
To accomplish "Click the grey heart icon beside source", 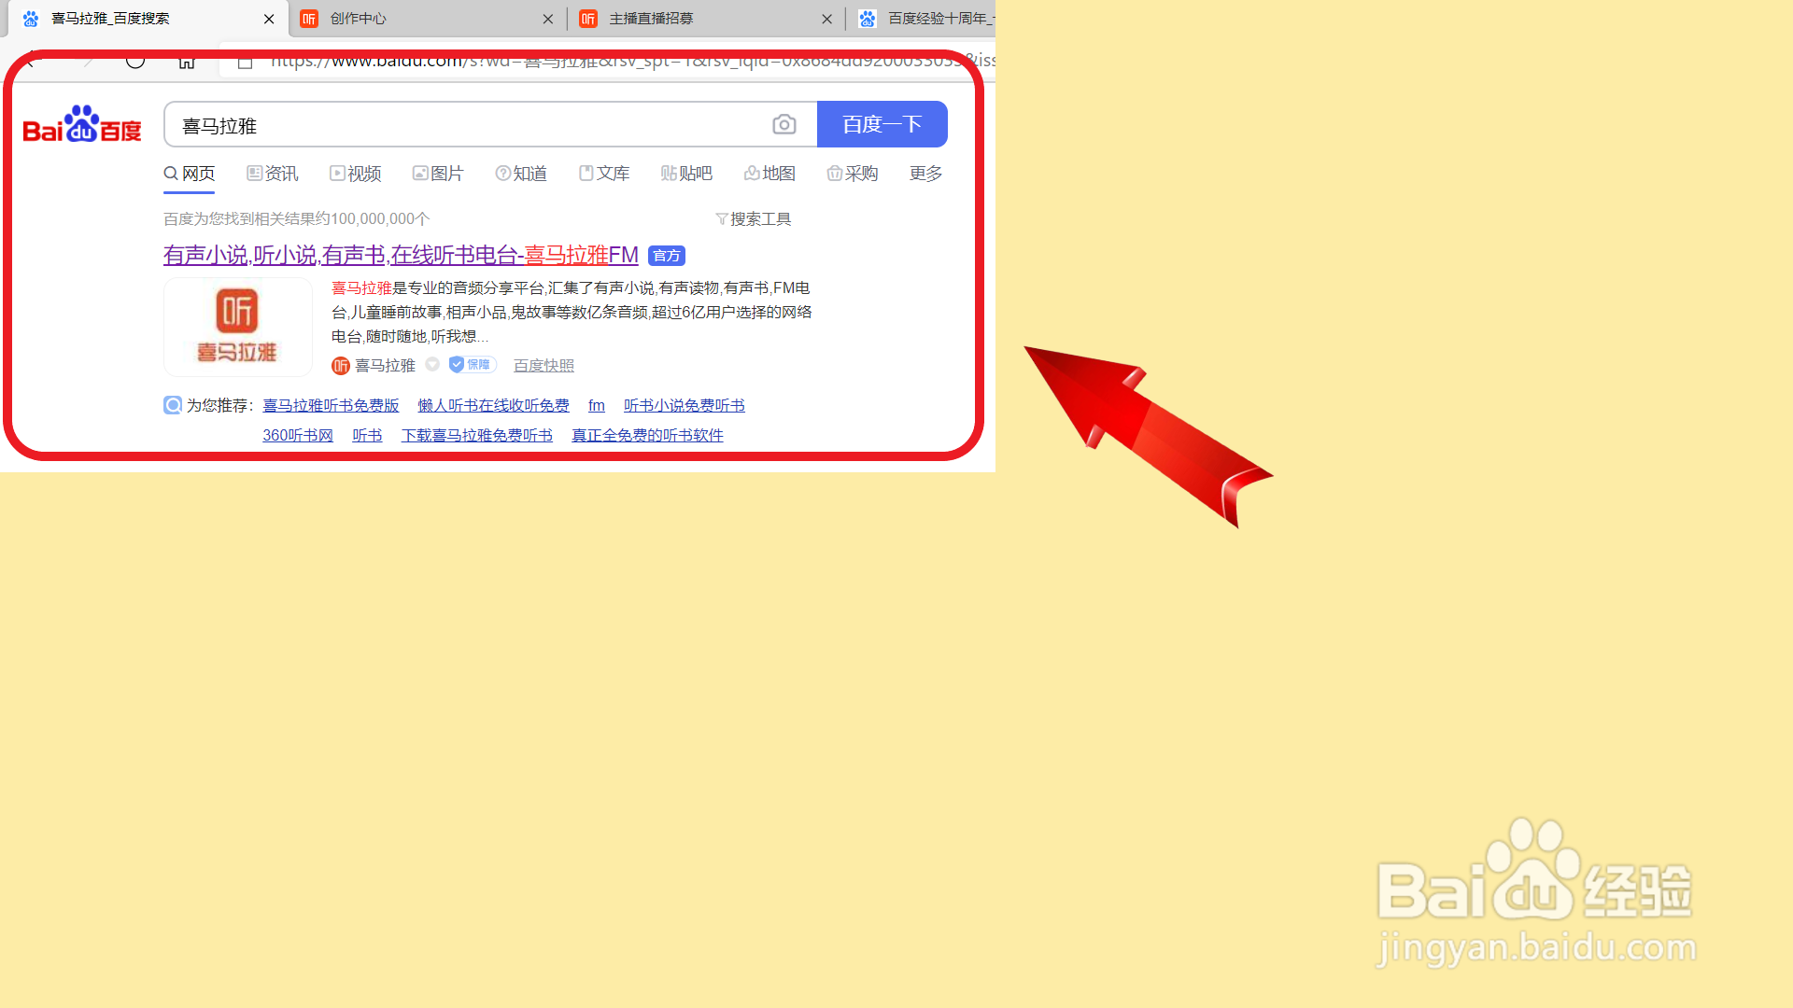I will click(x=432, y=365).
